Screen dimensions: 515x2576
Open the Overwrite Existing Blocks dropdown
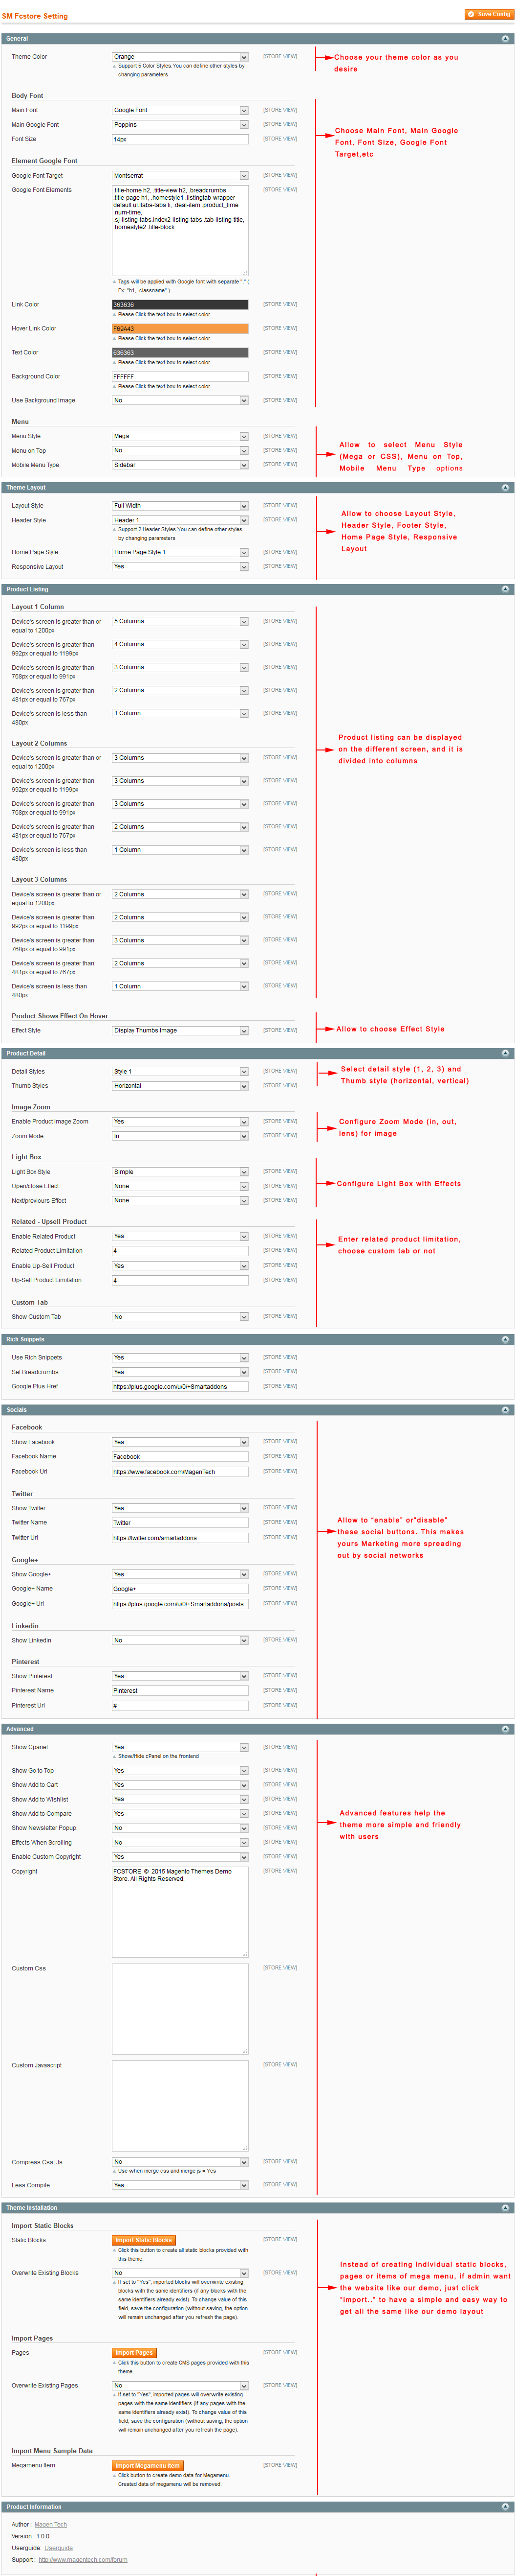point(180,2273)
